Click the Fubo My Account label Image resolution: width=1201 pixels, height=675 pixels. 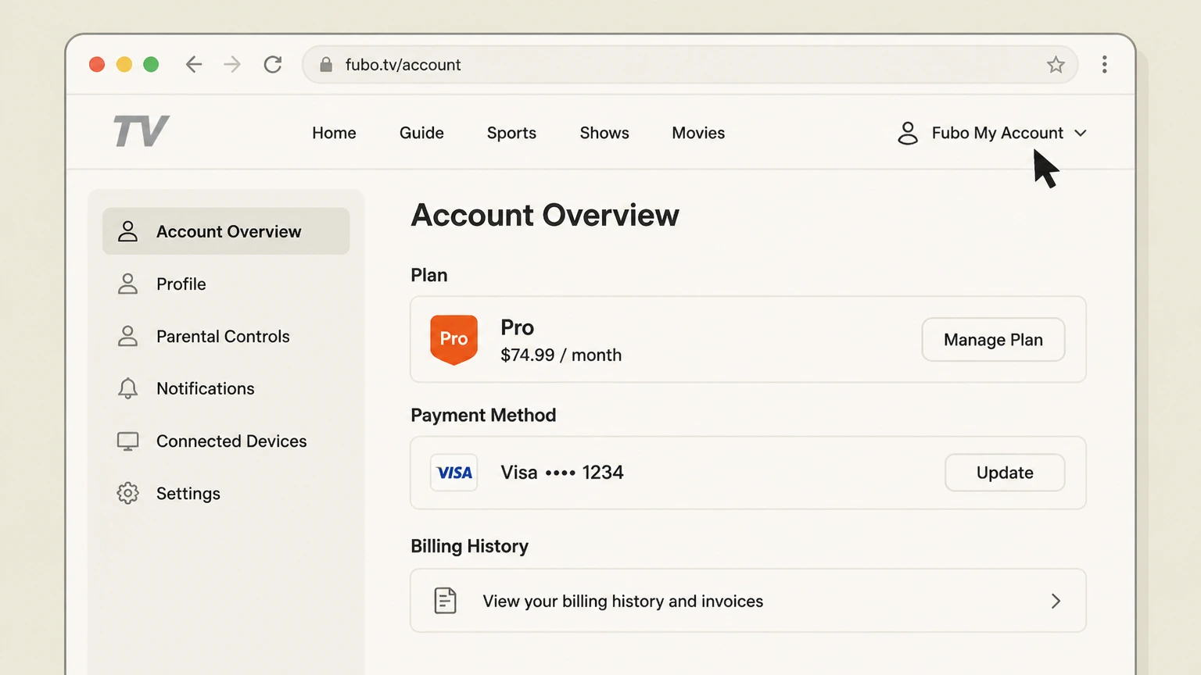pos(997,133)
